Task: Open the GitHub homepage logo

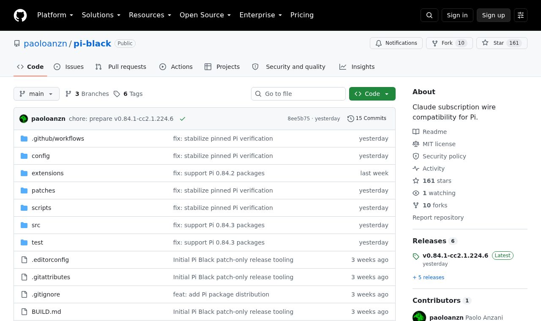Action: pos(20,15)
